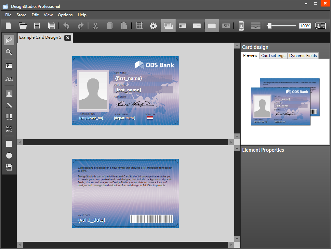Screen dimensions: 331x249
Task: Select the Aa text tool
Action: click(9, 79)
